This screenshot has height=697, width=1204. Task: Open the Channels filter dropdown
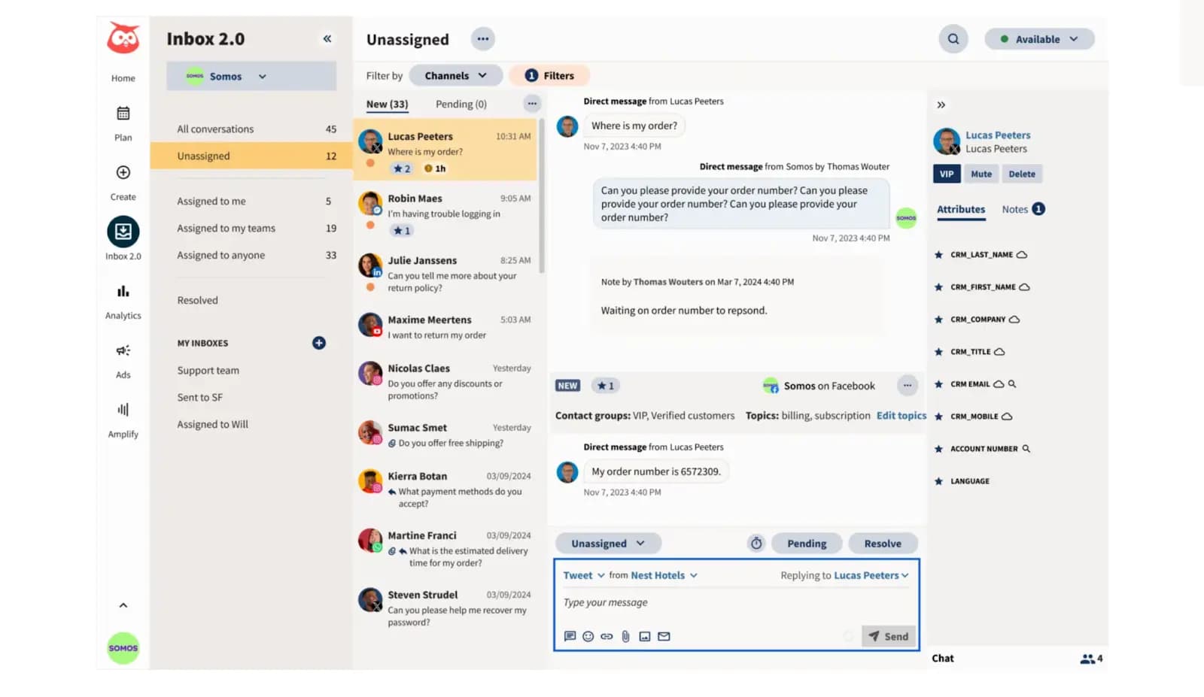point(455,75)
